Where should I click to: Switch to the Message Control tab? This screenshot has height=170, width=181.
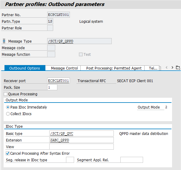point(64,68)
